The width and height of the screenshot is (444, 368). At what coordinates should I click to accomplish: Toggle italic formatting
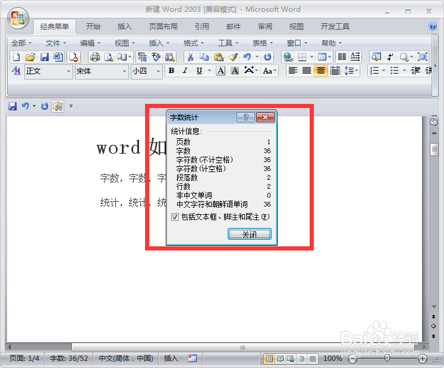tap(185, 71)
